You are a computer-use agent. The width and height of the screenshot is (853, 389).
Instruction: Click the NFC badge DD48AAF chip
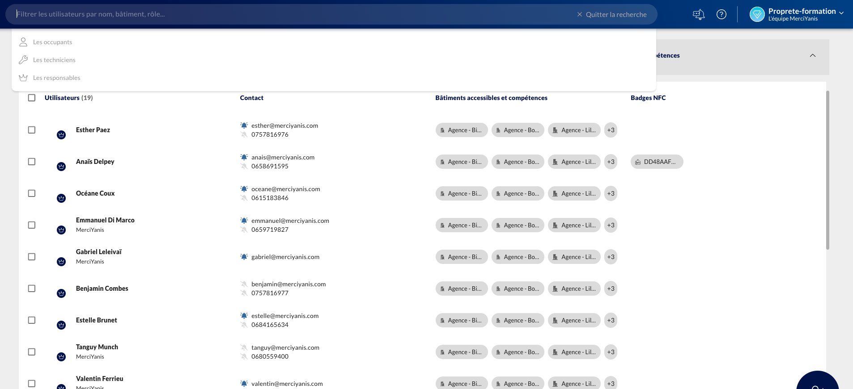657,162
